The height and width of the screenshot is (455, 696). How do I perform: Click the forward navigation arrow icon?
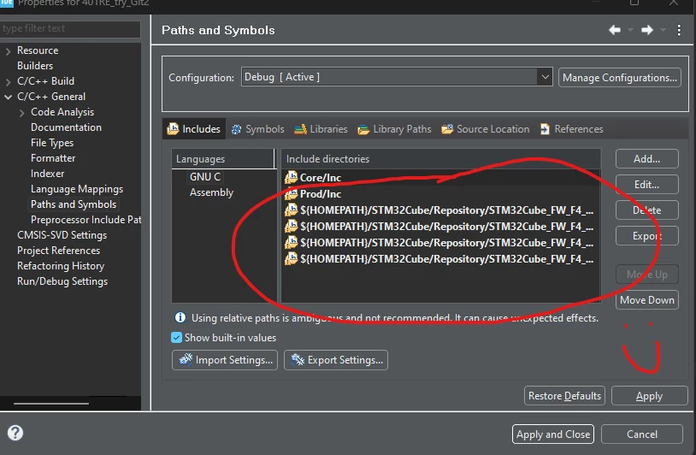coord(646,30)
